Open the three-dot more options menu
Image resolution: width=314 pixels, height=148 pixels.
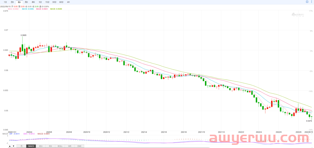tap(312, 2)
